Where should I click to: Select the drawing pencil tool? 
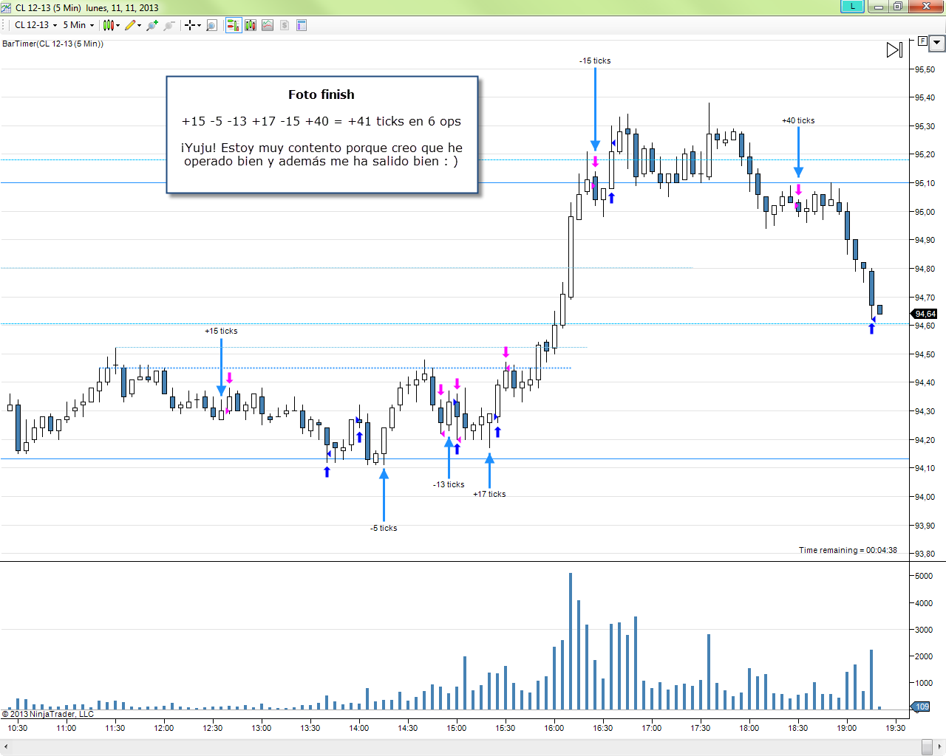[132, 24]
